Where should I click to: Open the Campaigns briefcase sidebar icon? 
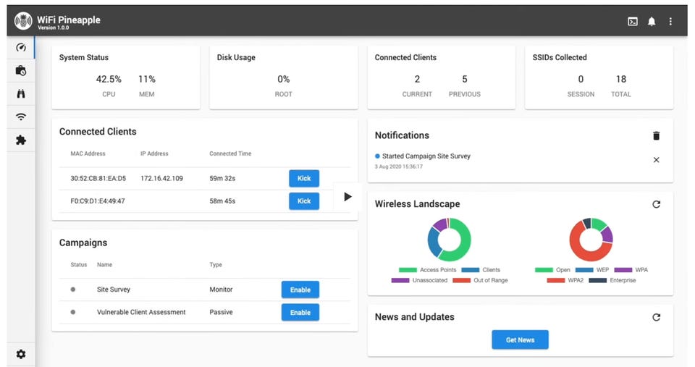coord(21,70)
